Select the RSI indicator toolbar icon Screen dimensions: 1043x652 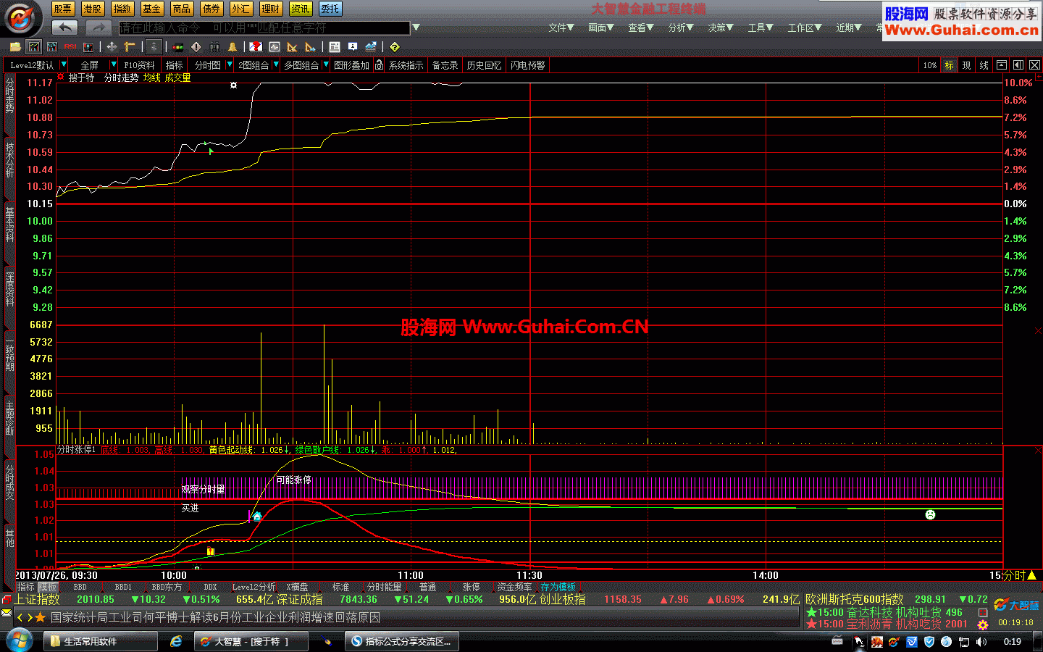[70, 46]
